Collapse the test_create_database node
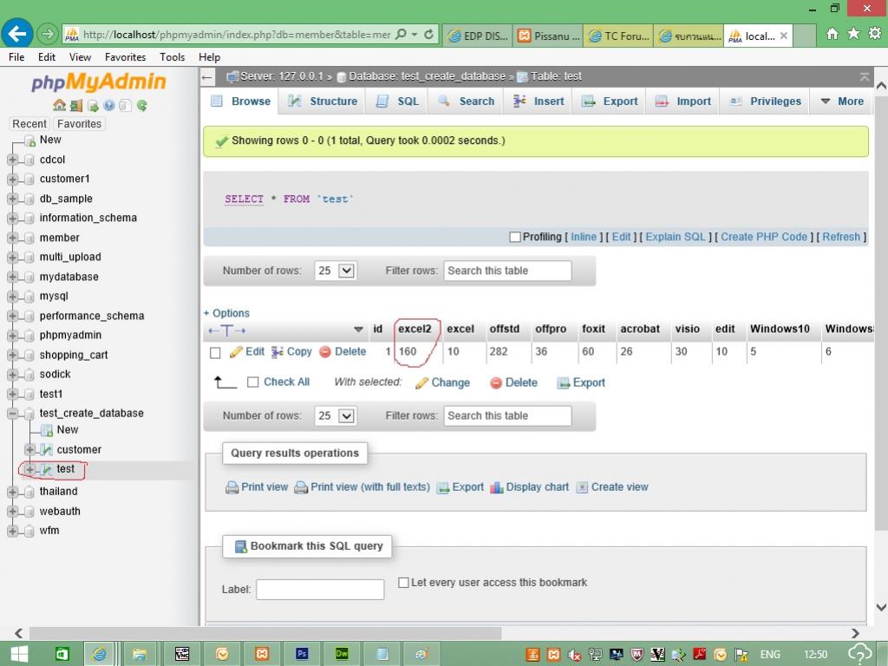The image size is (888, 666). click(12, 414)
